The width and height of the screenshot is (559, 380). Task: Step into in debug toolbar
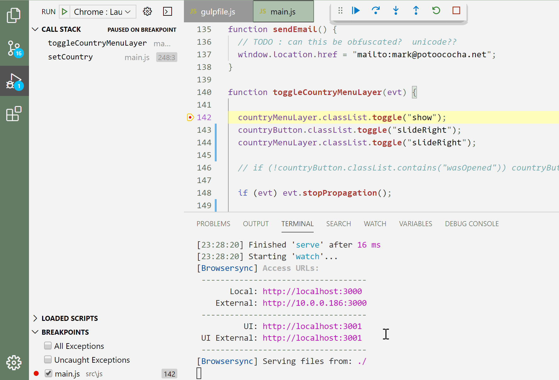(x=396, y=11)
